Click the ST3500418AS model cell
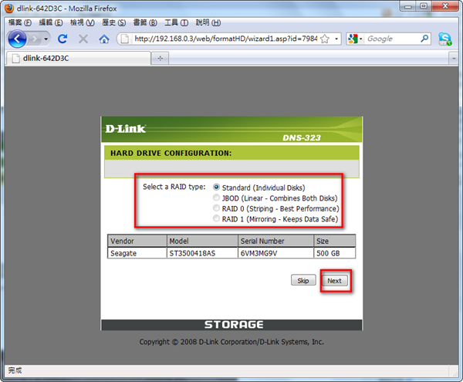Image resolution: width=463 pixels, height=382 pixels. tap(202, 253)
